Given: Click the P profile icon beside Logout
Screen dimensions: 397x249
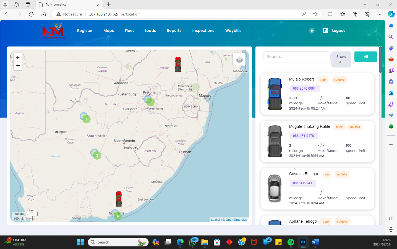Looking at the screenshot, I should tap(325, 30).
